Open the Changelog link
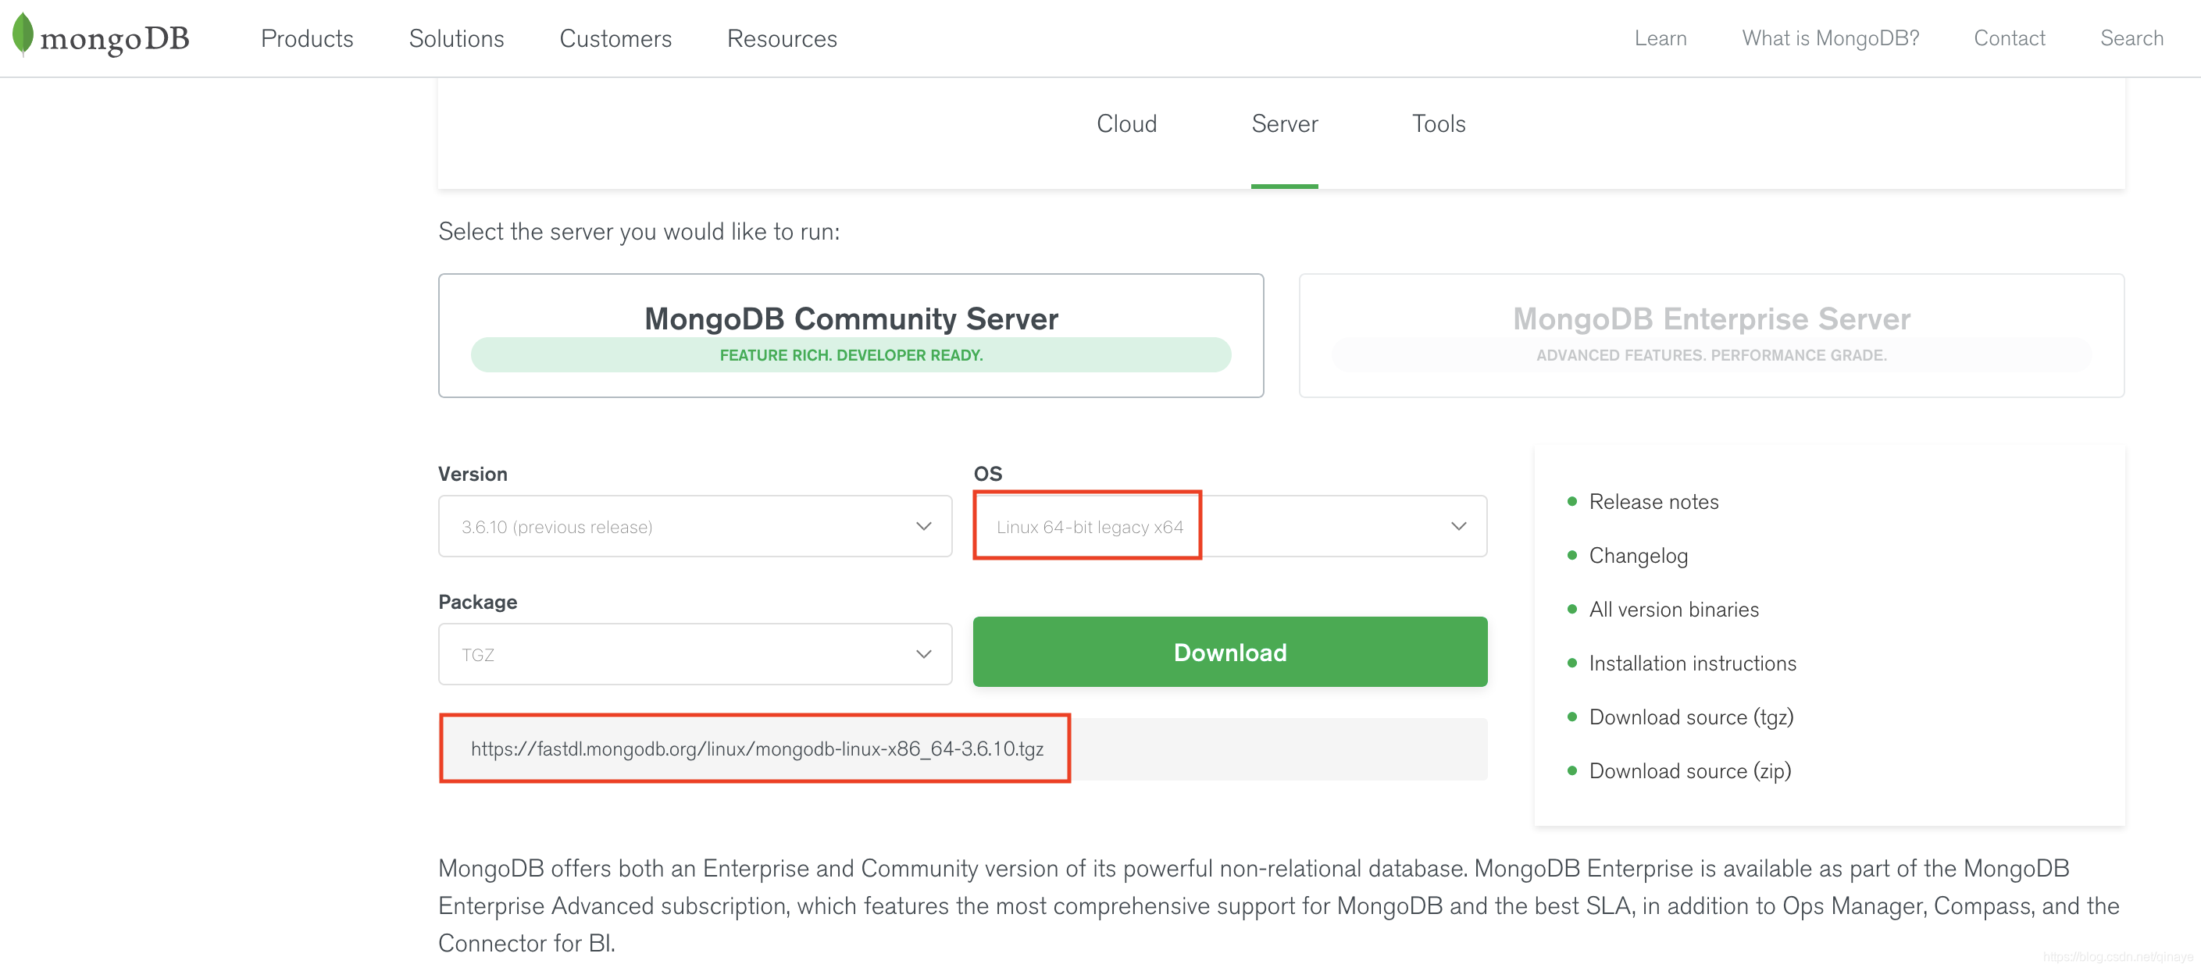 tap(1638, 555)
